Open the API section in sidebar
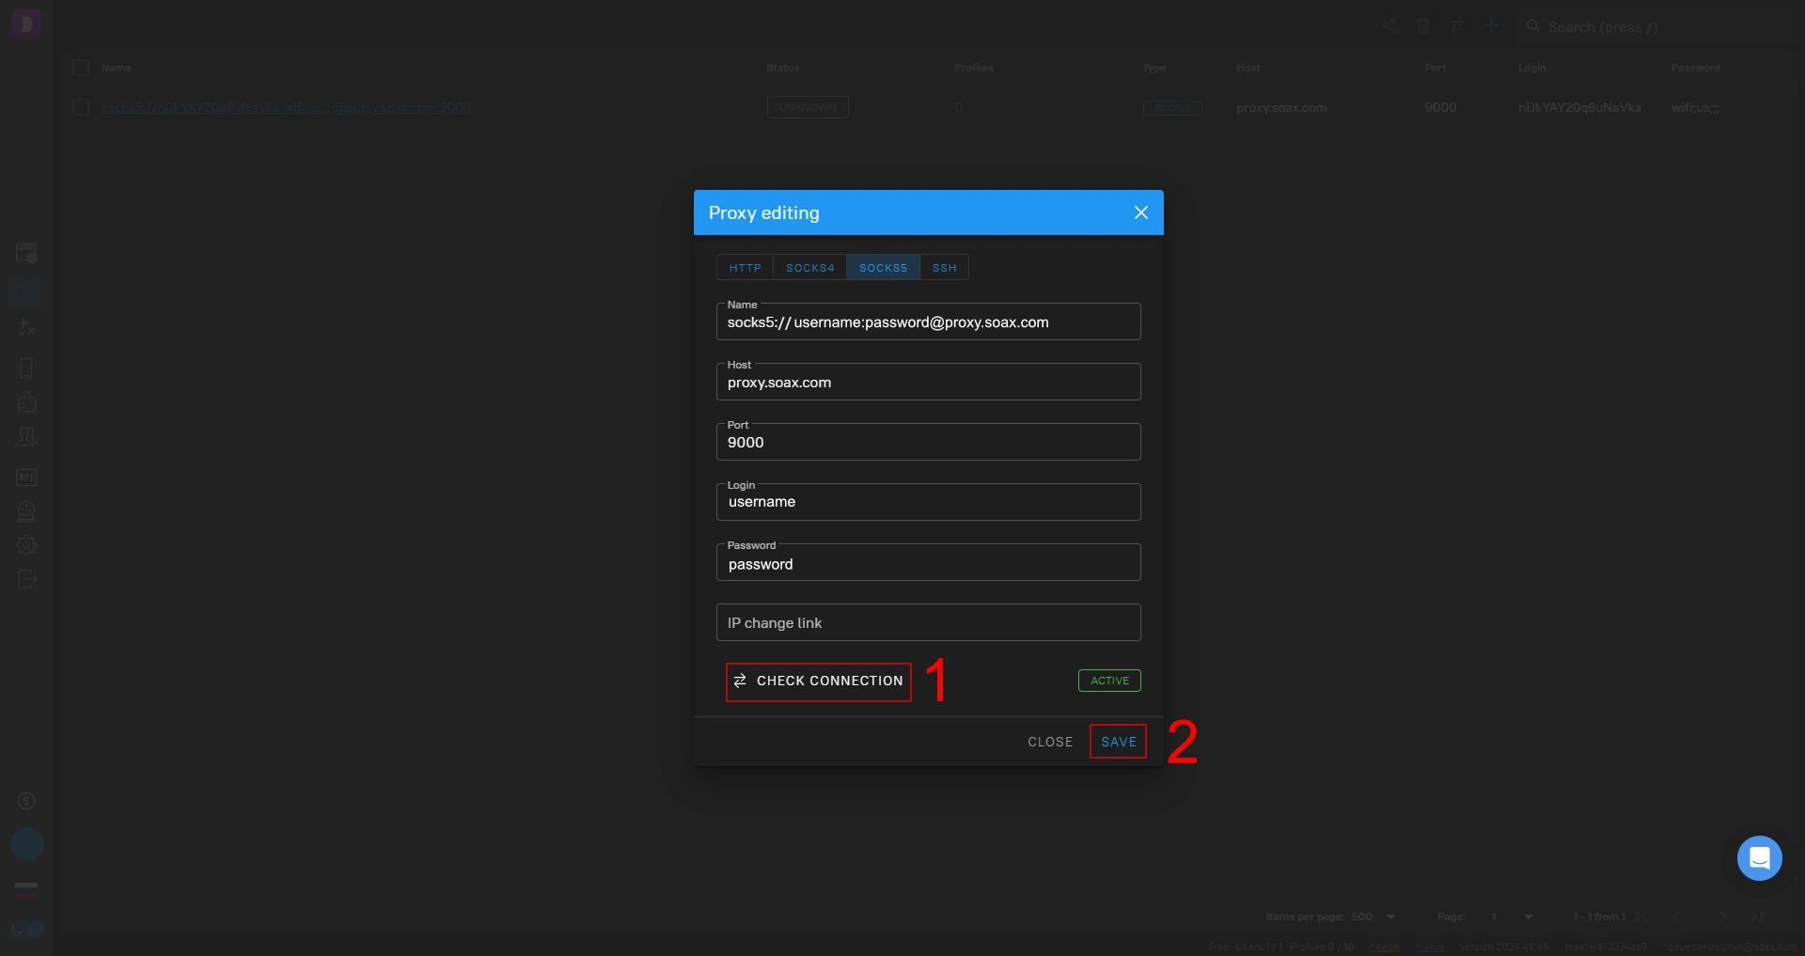This screenshot has width=1805, height=956. coord(26,478)
